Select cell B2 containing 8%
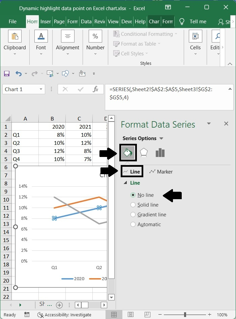 tap(52, 135)
